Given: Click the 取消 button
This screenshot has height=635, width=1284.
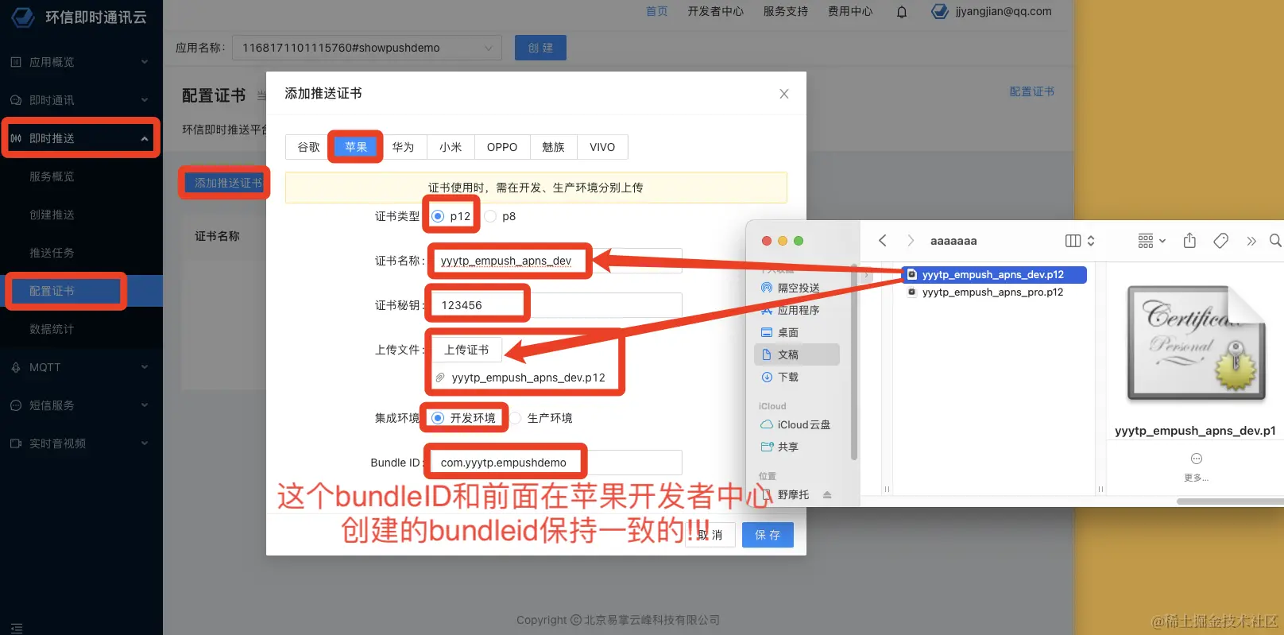Looking at the screenshot, I should pos(710,535).
